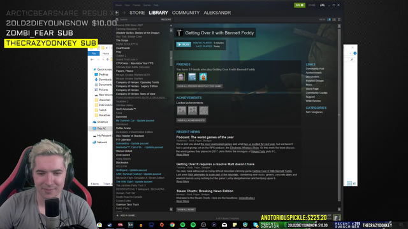Image resolution: width=408 pixels, height=229 pixels.
Task: Open Set Categories link
Action: coord(315,112)
